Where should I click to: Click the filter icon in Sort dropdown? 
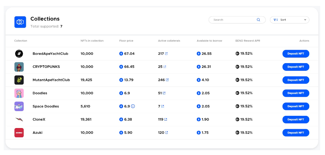(276, 20)
